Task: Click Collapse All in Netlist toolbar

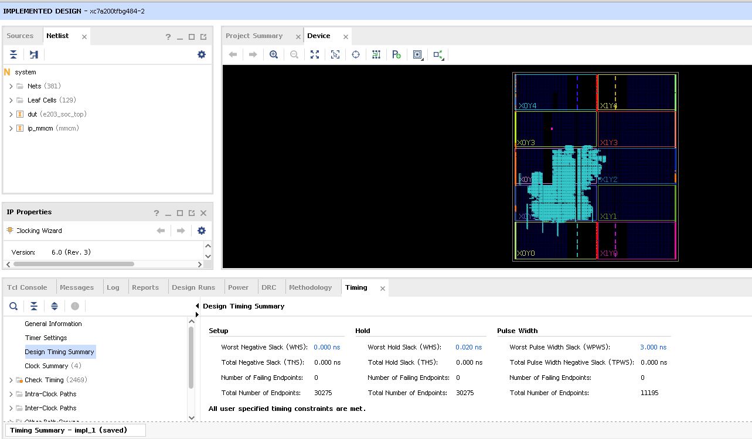Action: (13, 54)
